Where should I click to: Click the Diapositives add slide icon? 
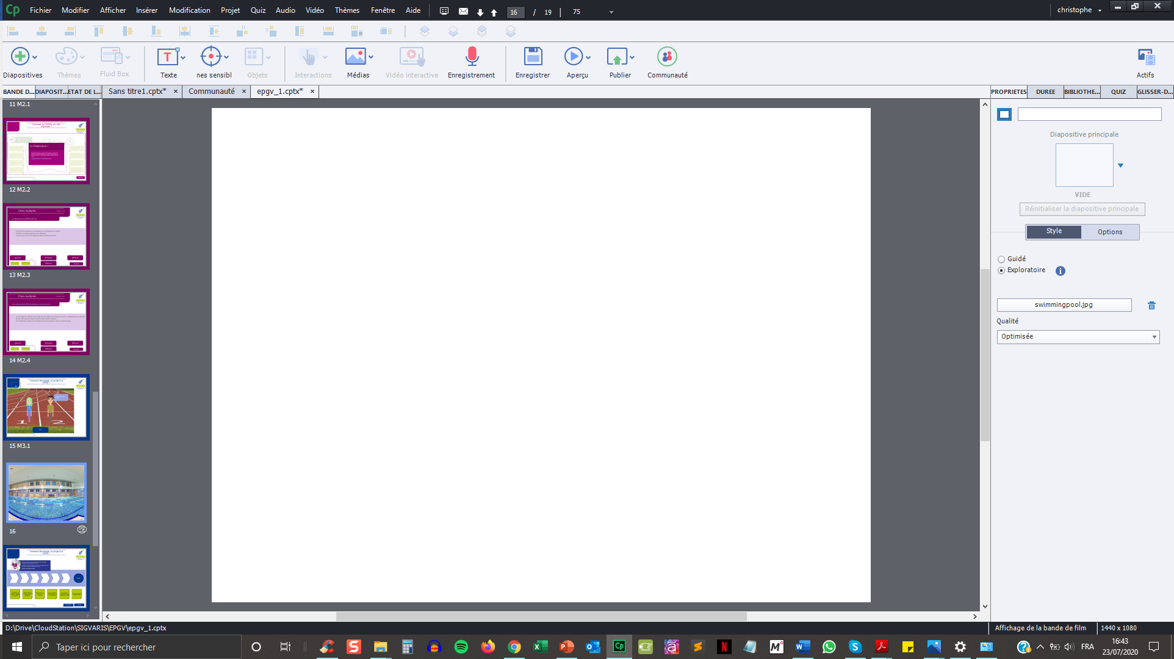pyautogui.click(x=20, y=57)
